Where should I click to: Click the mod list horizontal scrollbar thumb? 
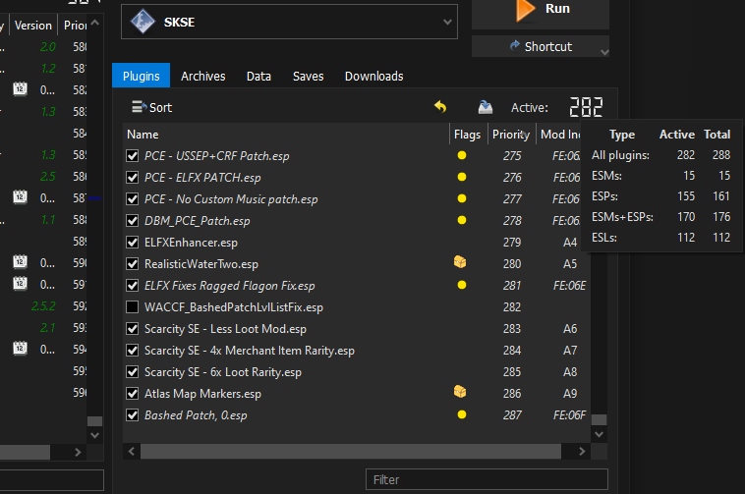point(25,452)
